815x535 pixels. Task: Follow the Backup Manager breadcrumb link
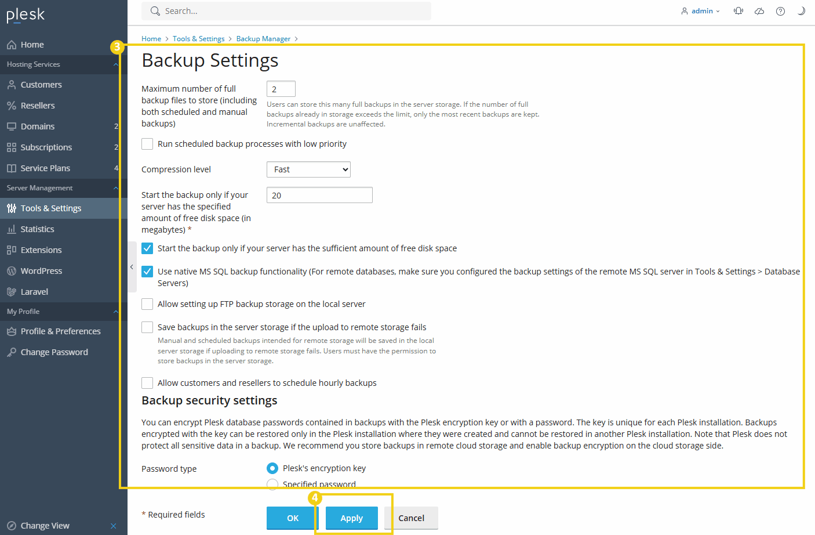[263, 39]
